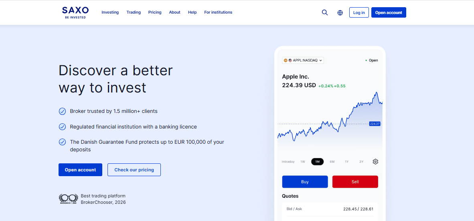Select the 3Y chart range
This screenshot has width=474, height=221.
pos(361,161)
